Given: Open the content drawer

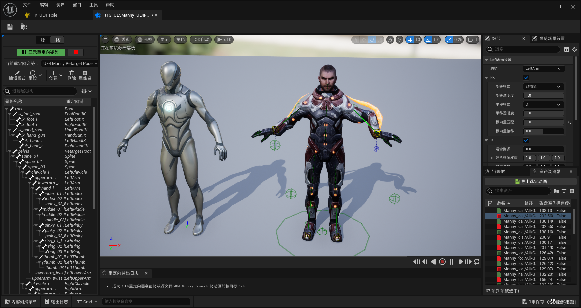Looking at the screenshot, I should coord(21,302).
